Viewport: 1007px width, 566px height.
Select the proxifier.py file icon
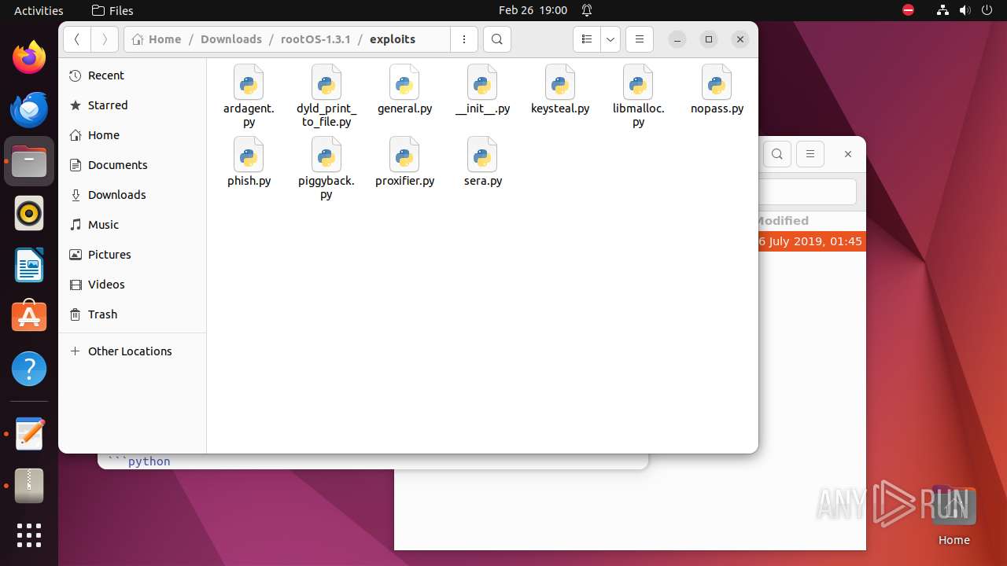tap(404, 154)
